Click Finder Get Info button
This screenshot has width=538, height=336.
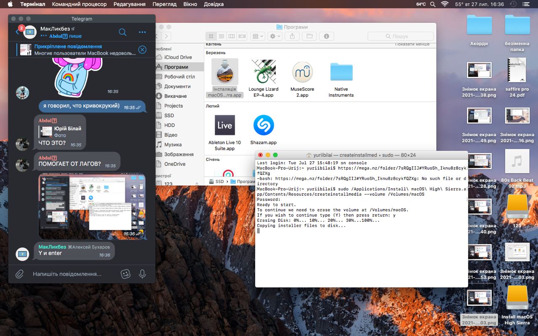click(x=327, y=36)
